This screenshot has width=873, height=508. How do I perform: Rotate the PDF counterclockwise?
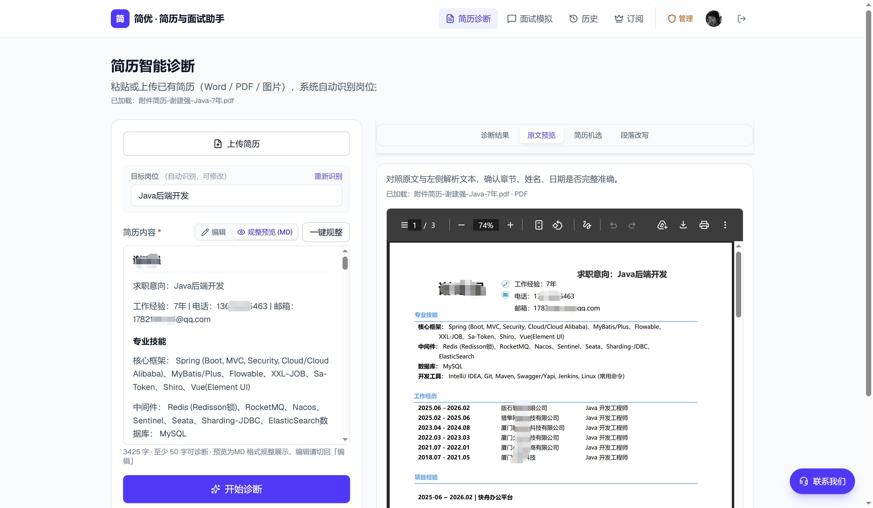pos(557,225)
